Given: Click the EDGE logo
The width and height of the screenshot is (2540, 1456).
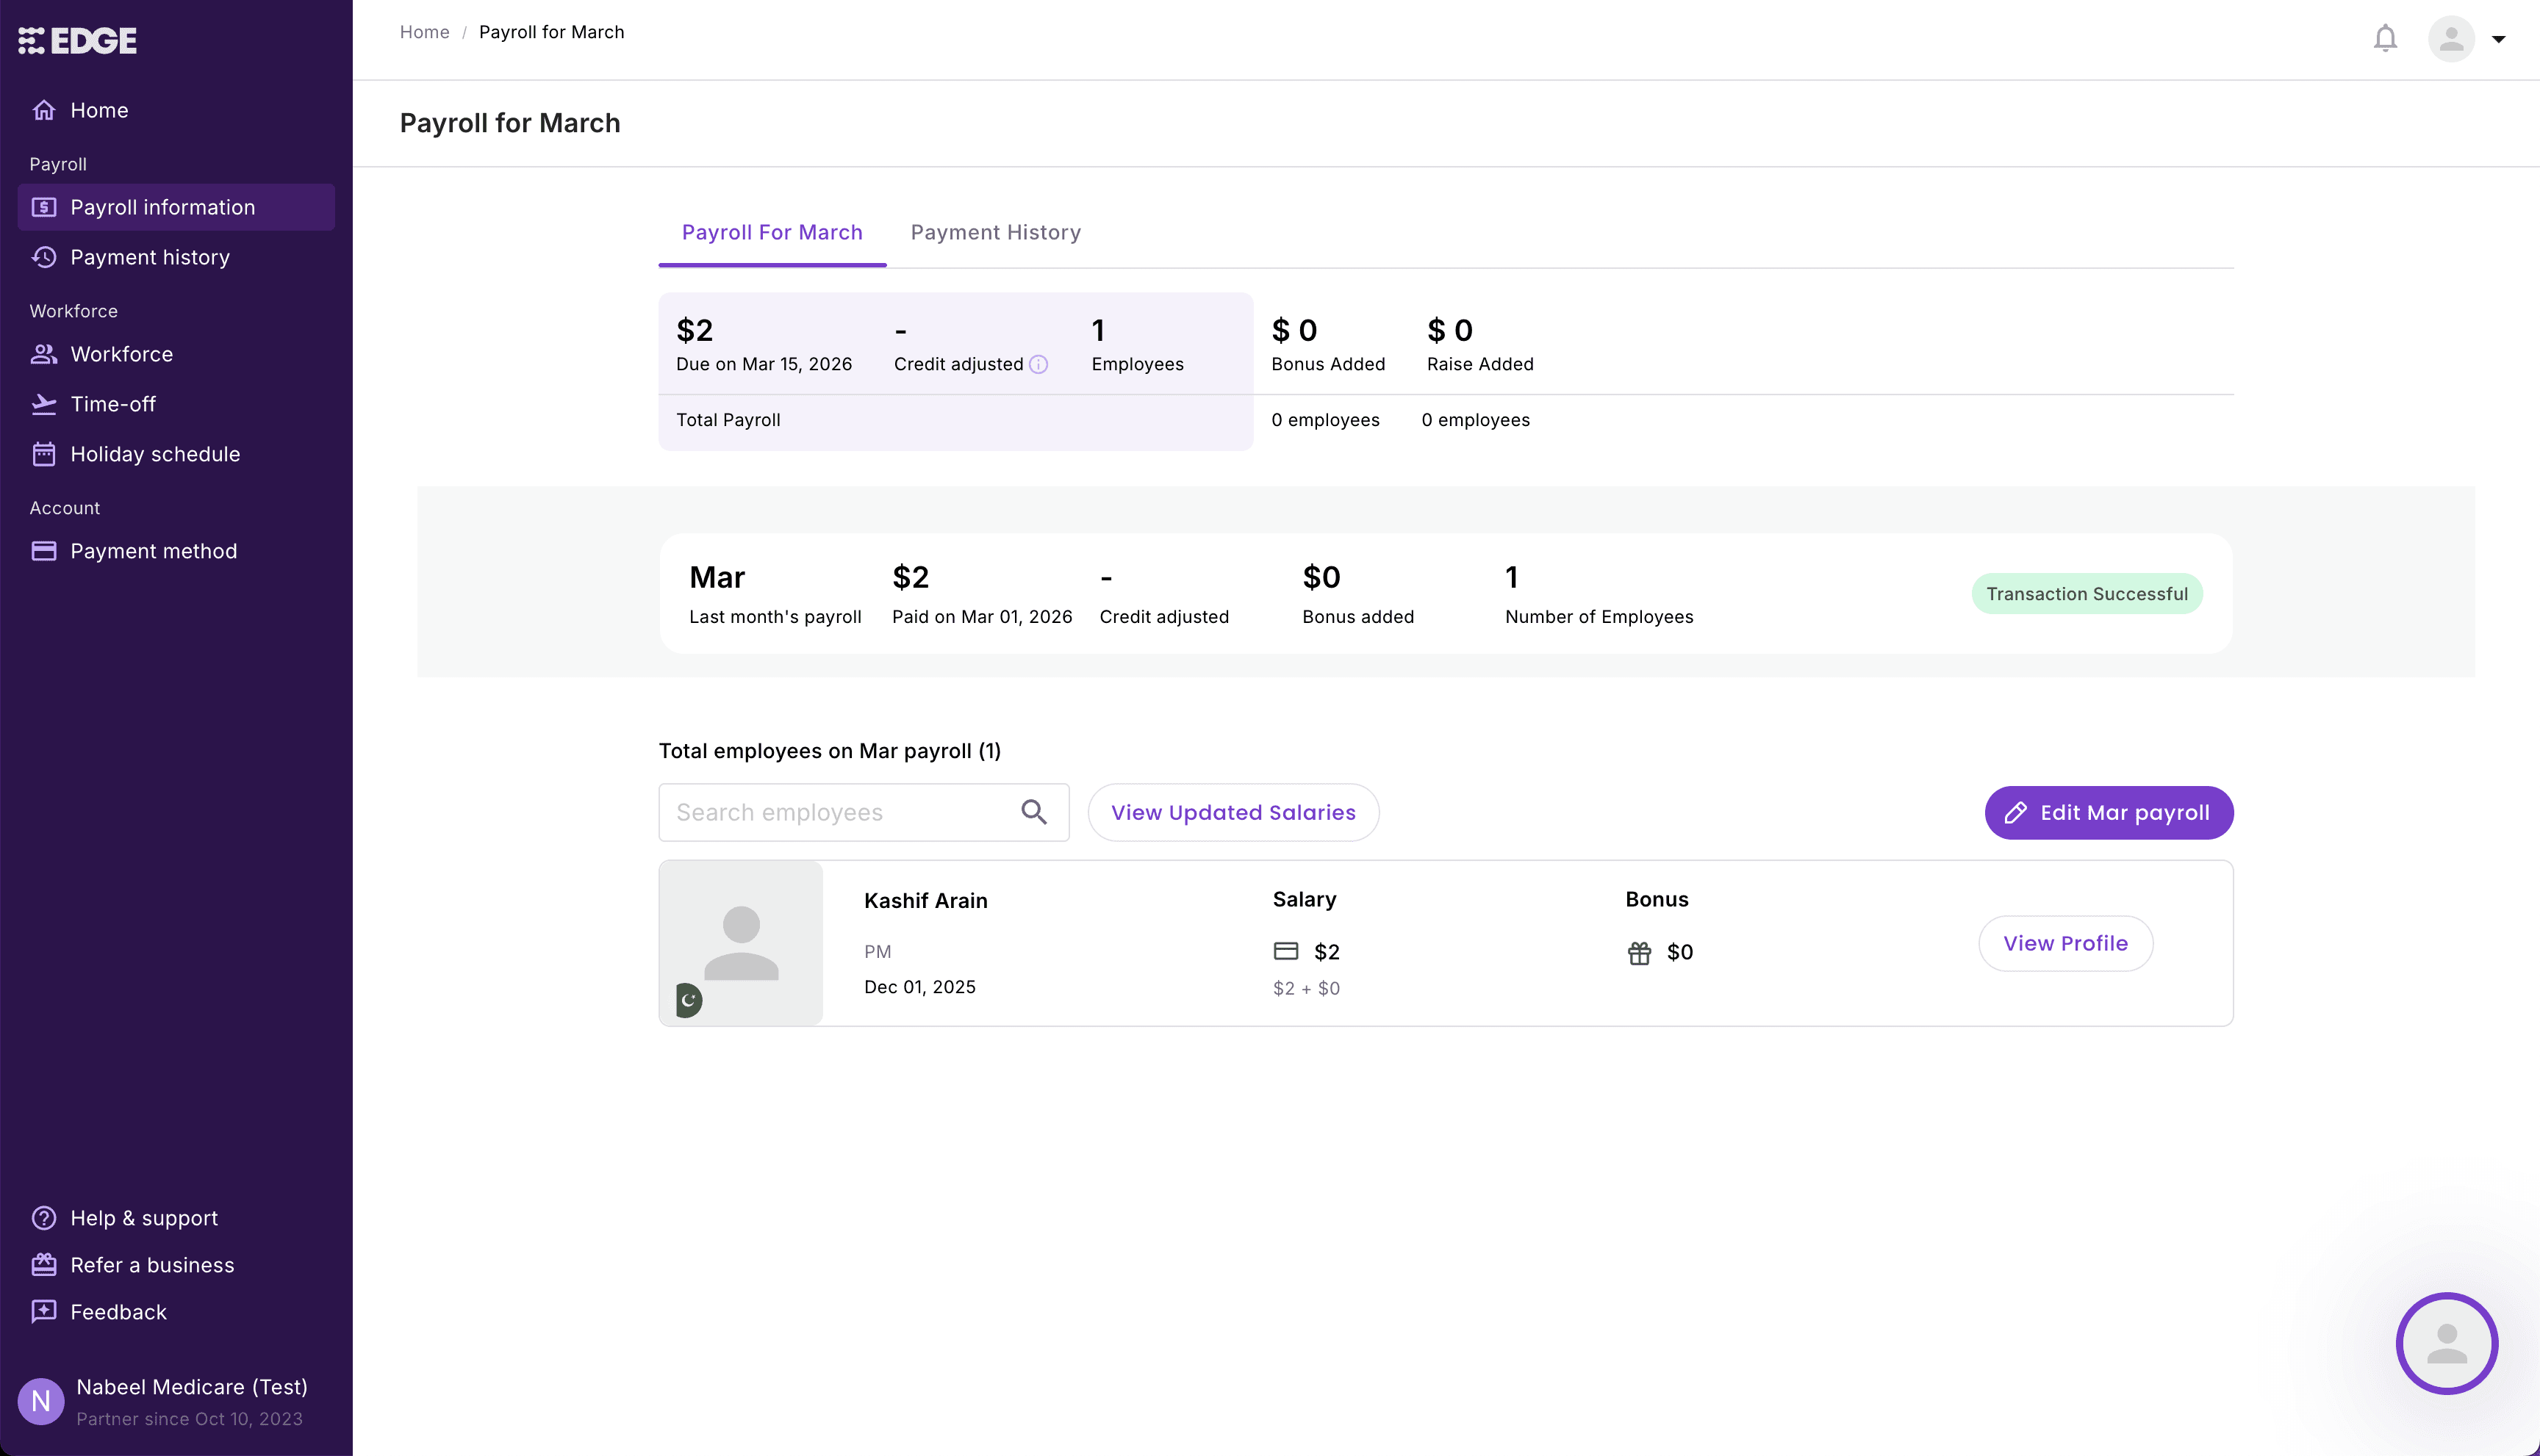Looking at the screenshot, I should (x=78, y=41).
